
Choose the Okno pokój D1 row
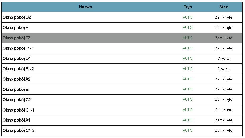point(122,58)
